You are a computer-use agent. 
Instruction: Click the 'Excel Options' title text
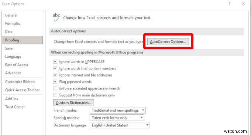[13, 4]
